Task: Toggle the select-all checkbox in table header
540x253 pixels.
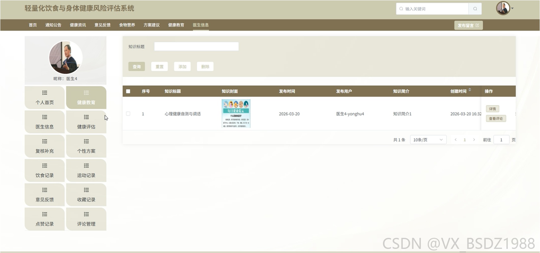Action: coord(128,91)
